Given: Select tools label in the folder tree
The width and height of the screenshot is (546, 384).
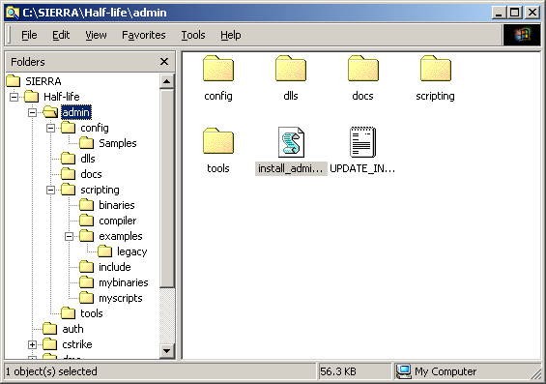Looking at the screenshot, I should point(92,313).
